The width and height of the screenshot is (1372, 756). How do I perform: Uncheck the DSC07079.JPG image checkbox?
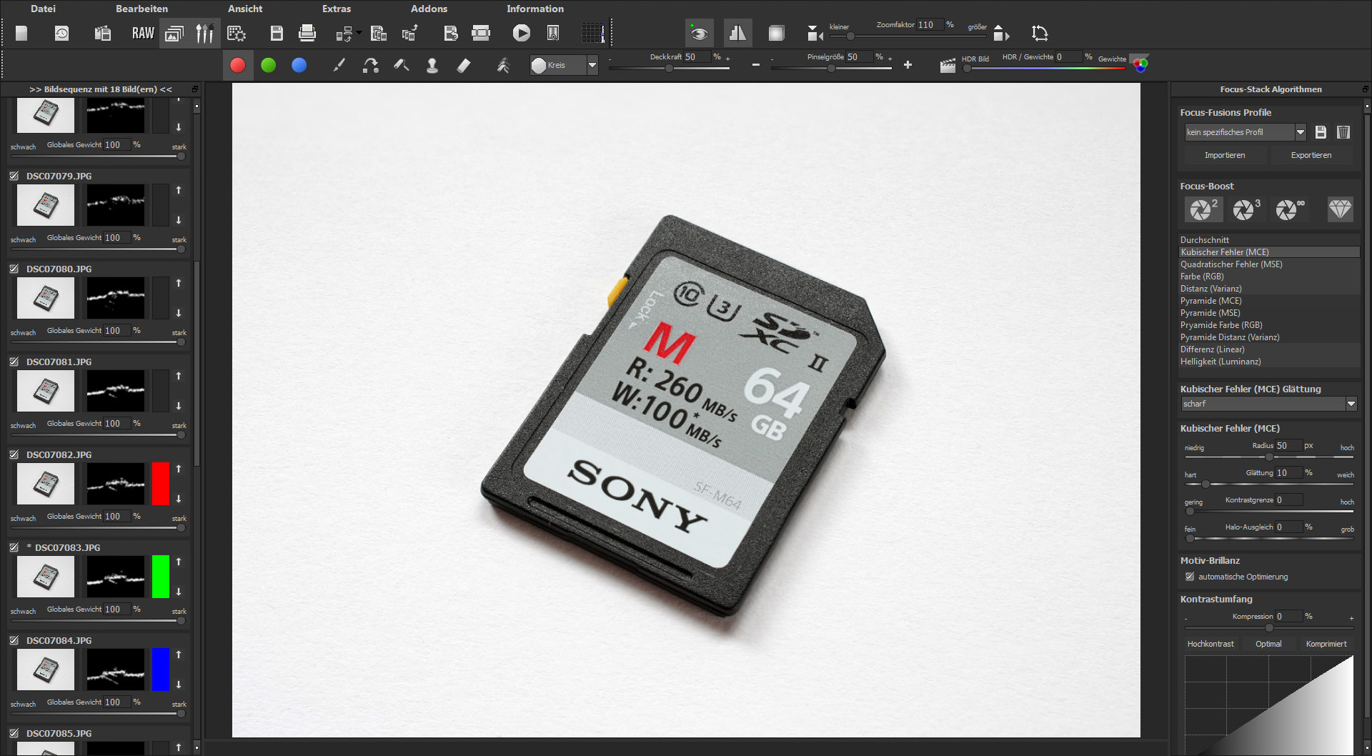pyautogui.click(x=14, y=176)
